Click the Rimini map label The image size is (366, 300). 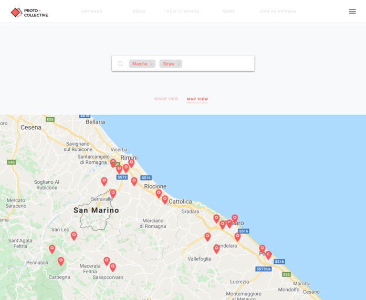click(129, 158)
